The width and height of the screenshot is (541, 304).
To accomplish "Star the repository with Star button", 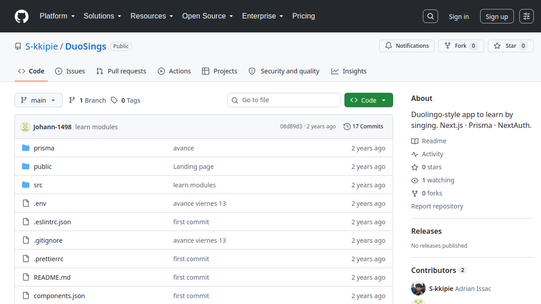I will [511, 46].
